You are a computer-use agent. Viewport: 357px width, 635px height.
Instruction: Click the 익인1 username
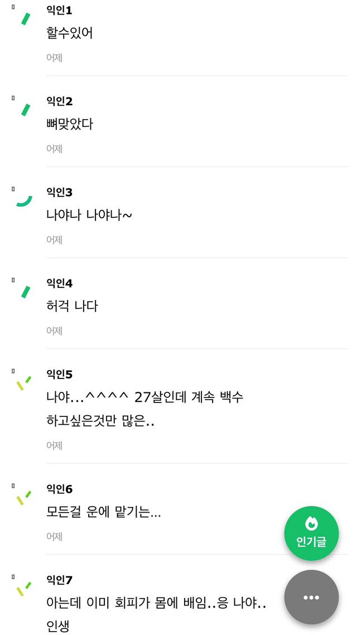(x=60, y=10)
